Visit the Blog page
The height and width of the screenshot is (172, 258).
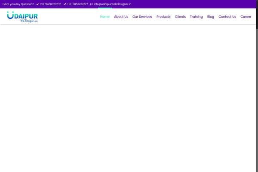pos(211,17)
